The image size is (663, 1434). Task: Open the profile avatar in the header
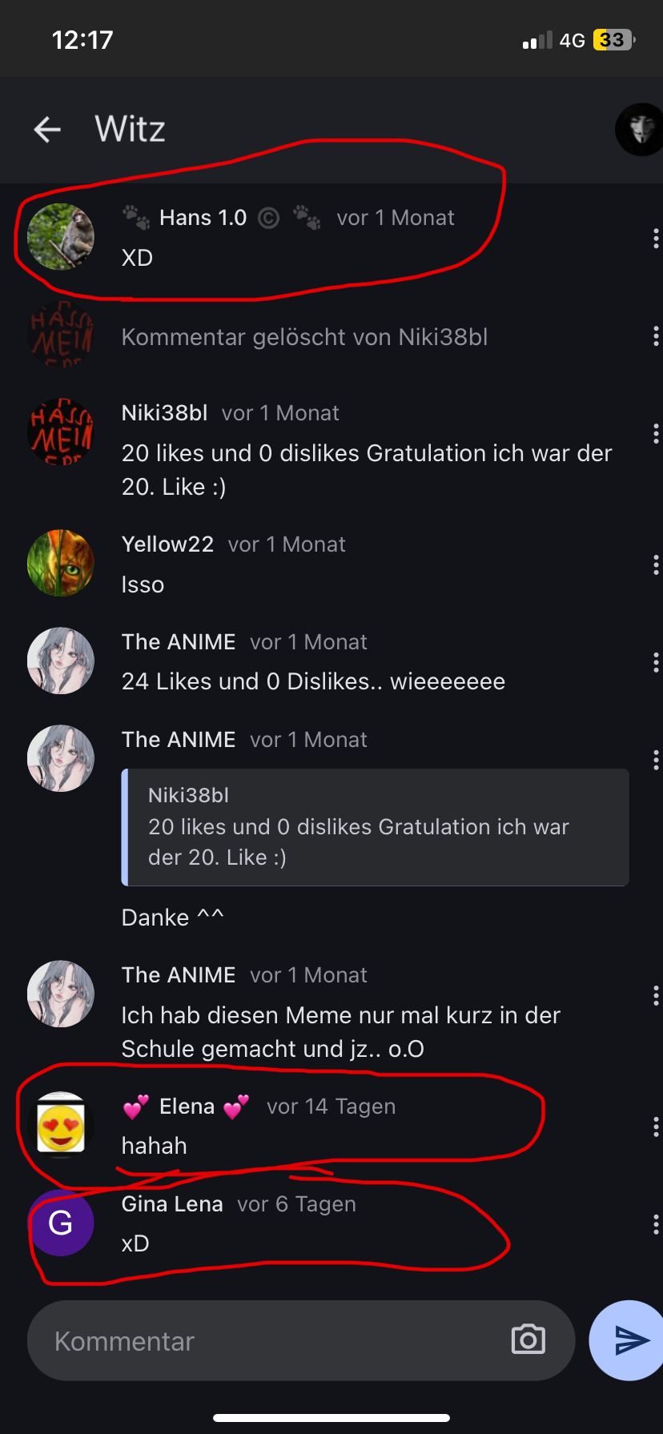(640, 129)
